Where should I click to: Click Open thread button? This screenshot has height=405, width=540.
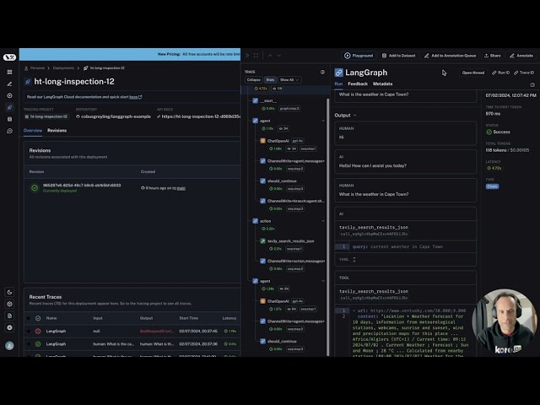472,73
